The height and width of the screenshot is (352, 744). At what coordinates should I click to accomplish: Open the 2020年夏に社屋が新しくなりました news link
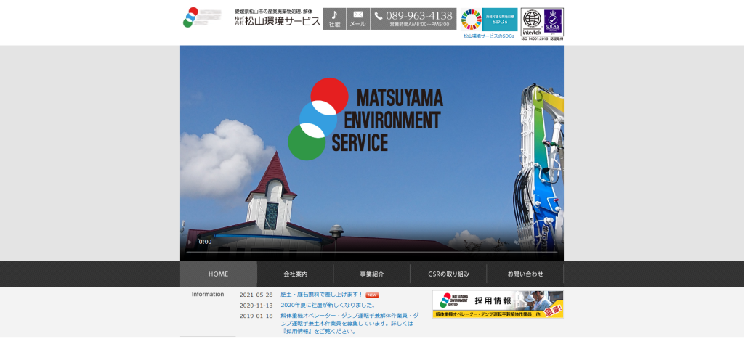328,306
